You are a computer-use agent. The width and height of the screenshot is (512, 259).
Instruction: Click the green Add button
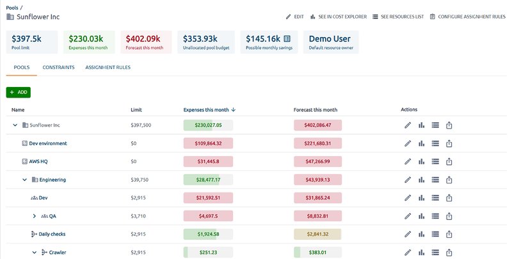[19, 92]
